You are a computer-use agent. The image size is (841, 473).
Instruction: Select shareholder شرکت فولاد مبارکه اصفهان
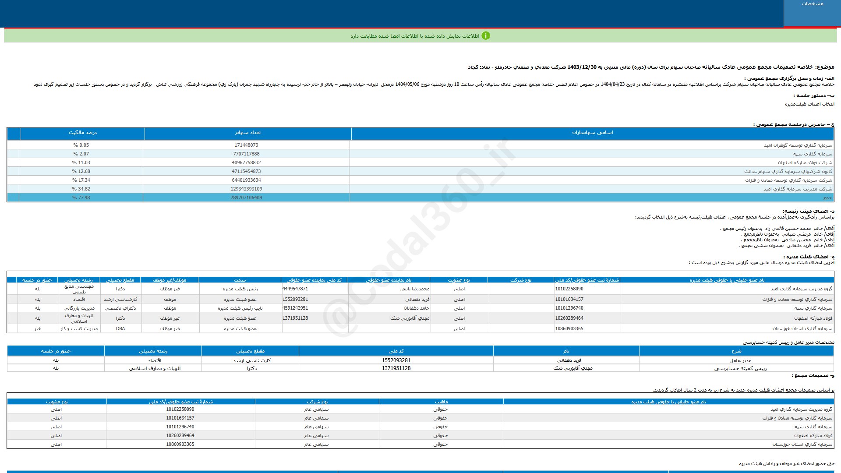point(805,163)
